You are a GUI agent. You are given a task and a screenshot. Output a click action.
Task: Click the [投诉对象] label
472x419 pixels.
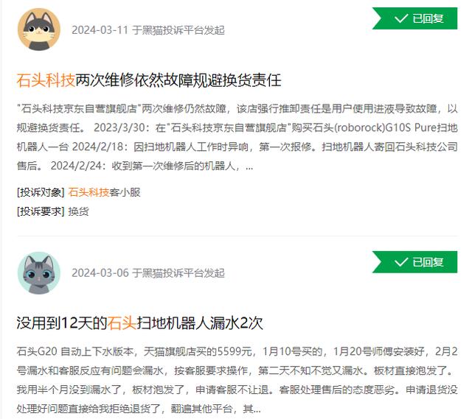tap(41, 192)
